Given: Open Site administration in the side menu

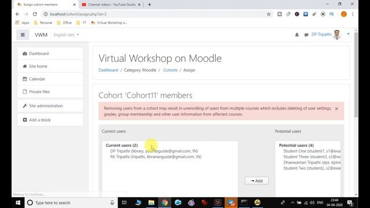Looking at the screenshot, I should click(50, 106).
